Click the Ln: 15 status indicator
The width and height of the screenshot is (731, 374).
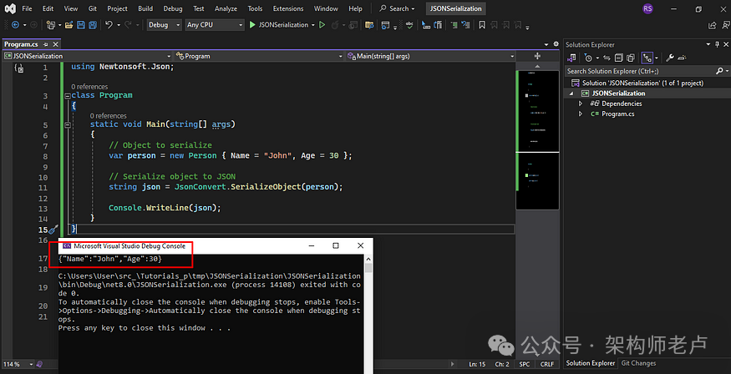click(x=477, y=364)
